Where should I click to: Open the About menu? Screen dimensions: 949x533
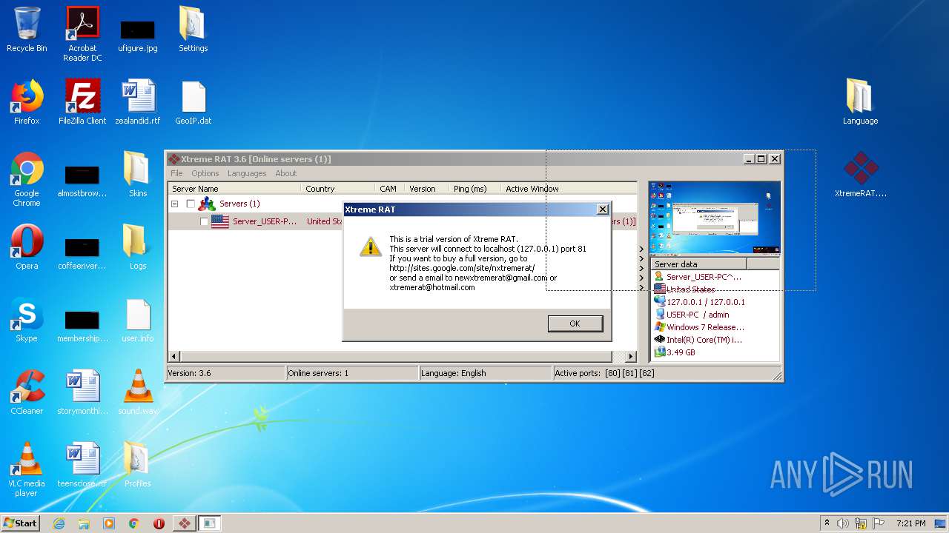pyautogui.click(x=286, y=173)
